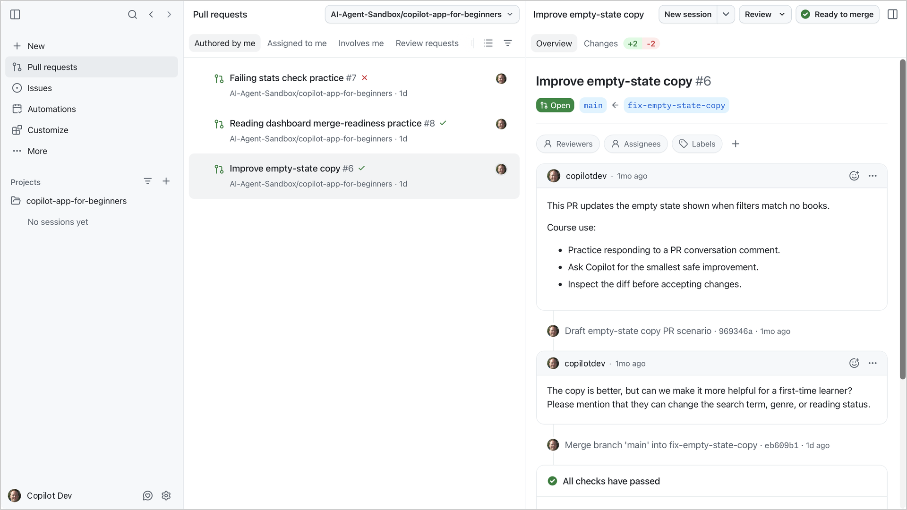The width and height of the screenshot is (907, 510).
Task: Switch to Overview tab
Action: tap(554, 43)
